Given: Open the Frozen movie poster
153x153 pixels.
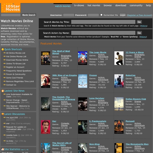Looking at the screenshot, I should pyautogui.click(x=83, y=81).
